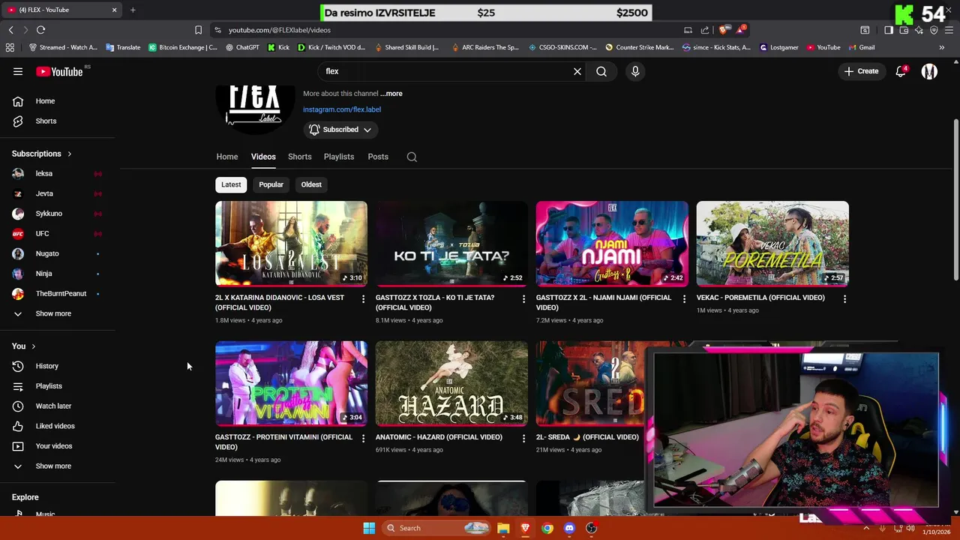
Task: Show hidden system tray icons
Action: pos(866,528)
